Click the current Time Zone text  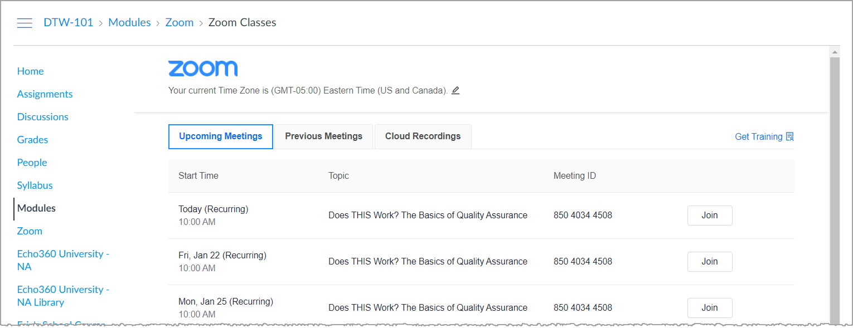coord(308,90)
